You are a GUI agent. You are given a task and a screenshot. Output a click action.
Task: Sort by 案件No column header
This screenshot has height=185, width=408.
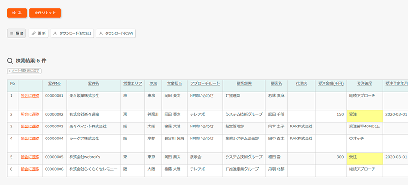54,84
